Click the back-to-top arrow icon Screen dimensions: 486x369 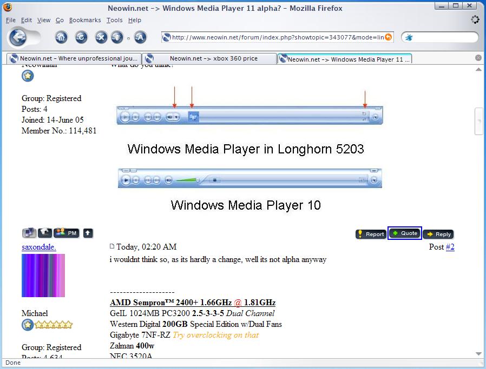[x=88, y=233]
